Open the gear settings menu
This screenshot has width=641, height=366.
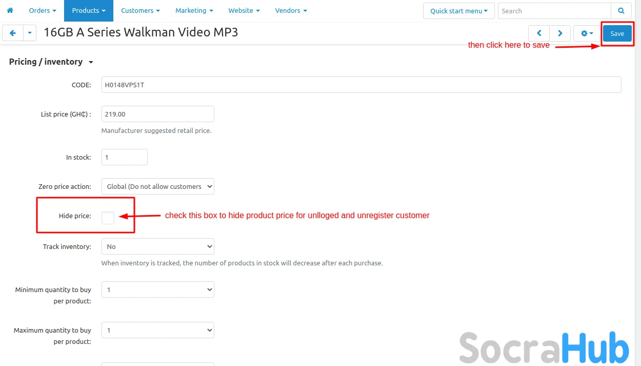(x=587, y=33)
